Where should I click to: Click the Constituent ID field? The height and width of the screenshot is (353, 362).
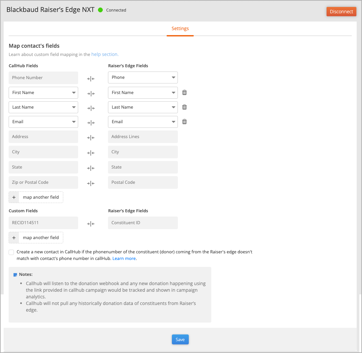click(143, 223)
